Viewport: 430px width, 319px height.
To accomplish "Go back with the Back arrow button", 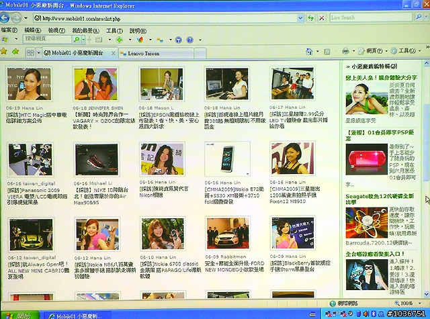I will point(5,18).
